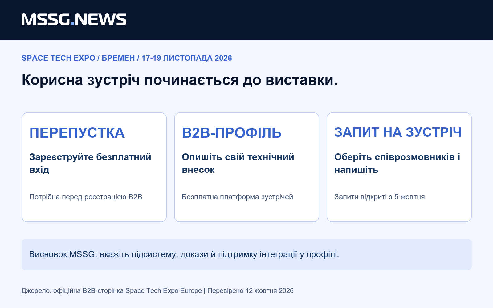Click 'Опишіть свій технічний внесок' text

[x=238, y=163]
